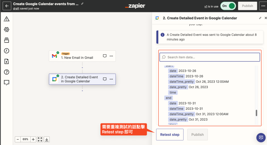The width and height of the screenshot is (267, 145).
Task: Edit the Zap title with pencil icon
Action: [82, 4]
